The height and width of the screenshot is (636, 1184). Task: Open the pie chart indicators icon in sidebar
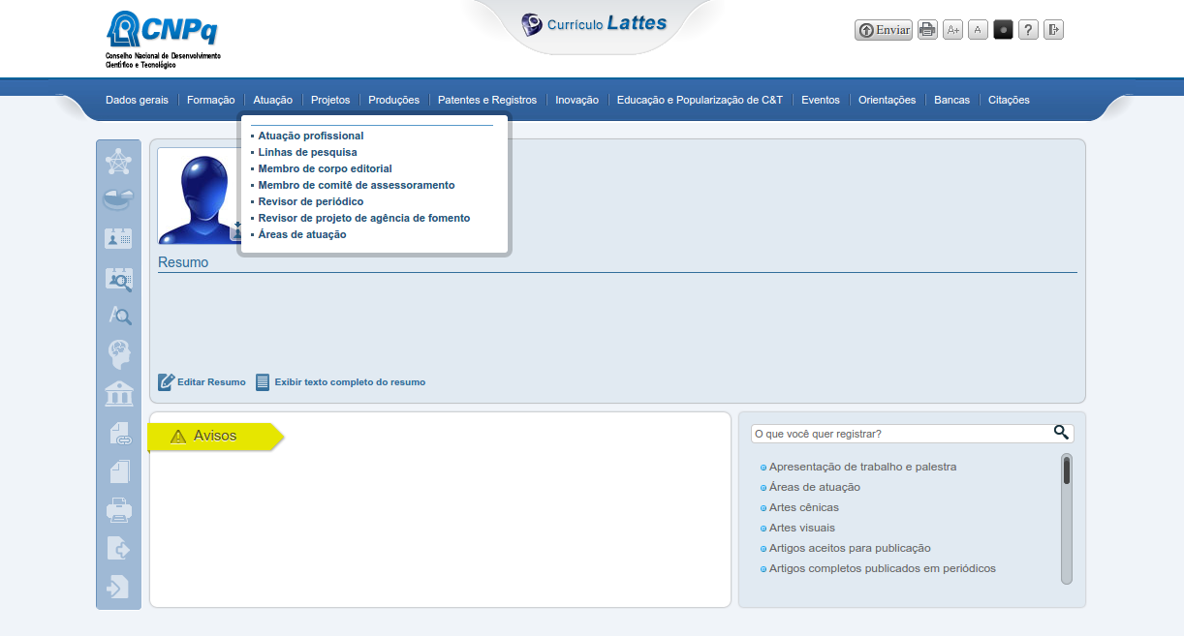coord(118,199)
